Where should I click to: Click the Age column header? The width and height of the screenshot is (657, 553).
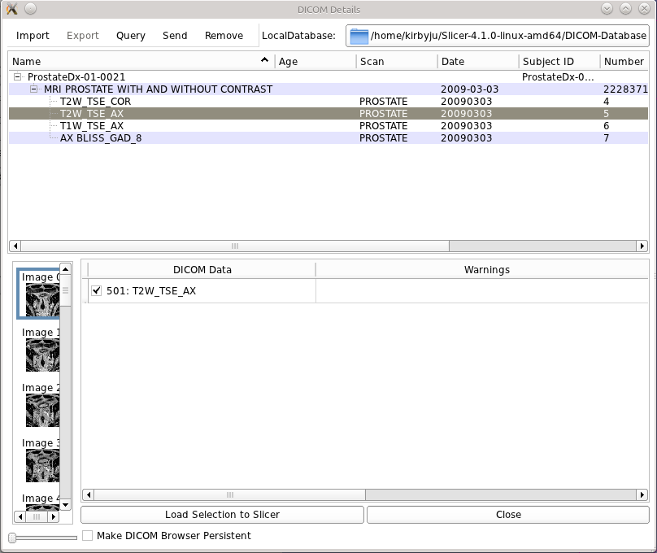tap(315, 62)
